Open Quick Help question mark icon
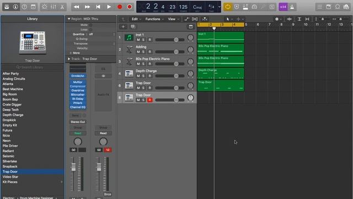 24,7
